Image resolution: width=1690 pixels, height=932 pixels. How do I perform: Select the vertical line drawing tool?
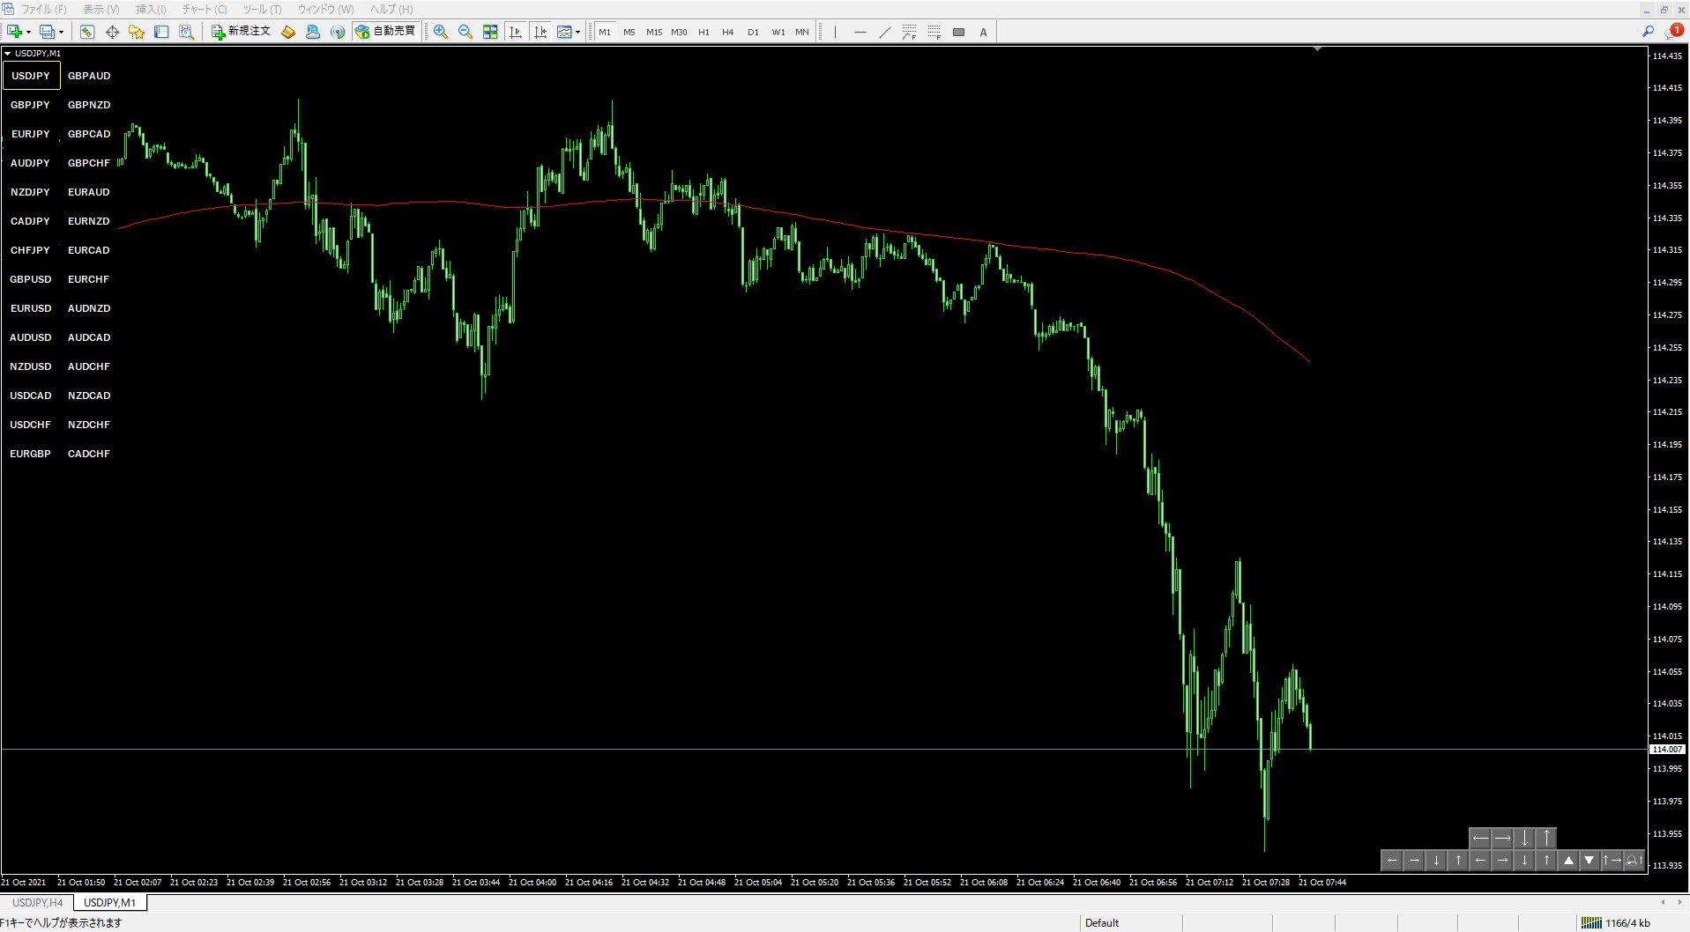[835, 32]
